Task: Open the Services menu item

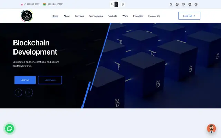Action: (79, 16)
